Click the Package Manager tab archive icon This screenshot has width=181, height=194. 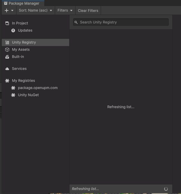(6, 3)
